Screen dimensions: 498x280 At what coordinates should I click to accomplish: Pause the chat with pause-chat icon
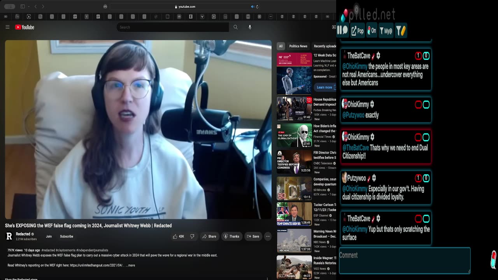pyautogui.click(x=343, y=30)
